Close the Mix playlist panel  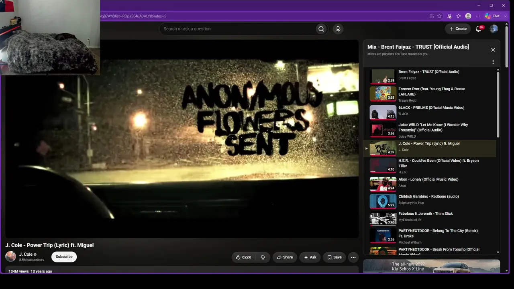[x=493, y=50]
